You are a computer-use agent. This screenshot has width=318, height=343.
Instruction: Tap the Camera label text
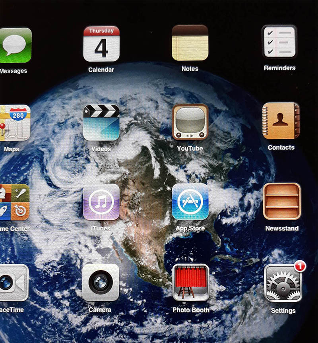click(x=100, y=310)
